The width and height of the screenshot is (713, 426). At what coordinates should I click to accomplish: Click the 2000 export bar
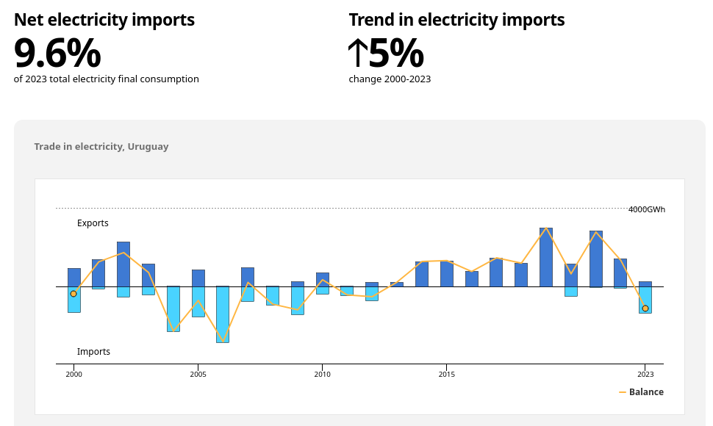(74, 277)
